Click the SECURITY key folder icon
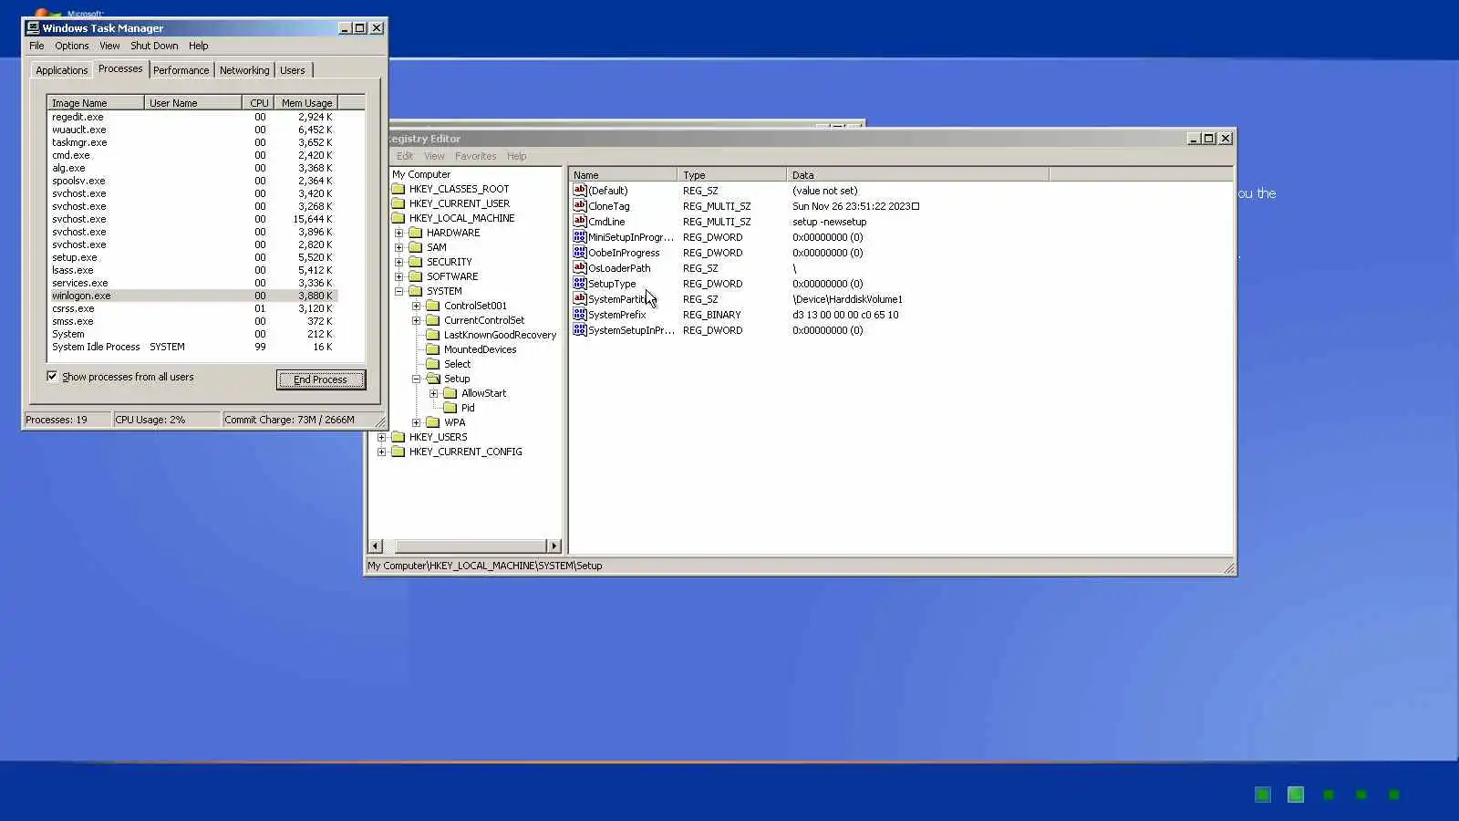This screenshot has width=1459, height=821. click(416, 262)
